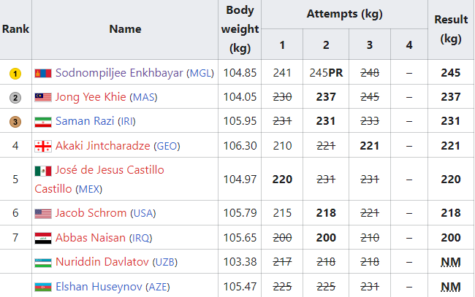
Task: Click the Georgia flag icon
Action: point(42,146)
